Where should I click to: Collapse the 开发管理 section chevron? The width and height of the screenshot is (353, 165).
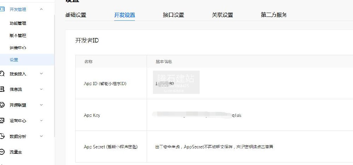pyautogui.click(x=41, y=9)
